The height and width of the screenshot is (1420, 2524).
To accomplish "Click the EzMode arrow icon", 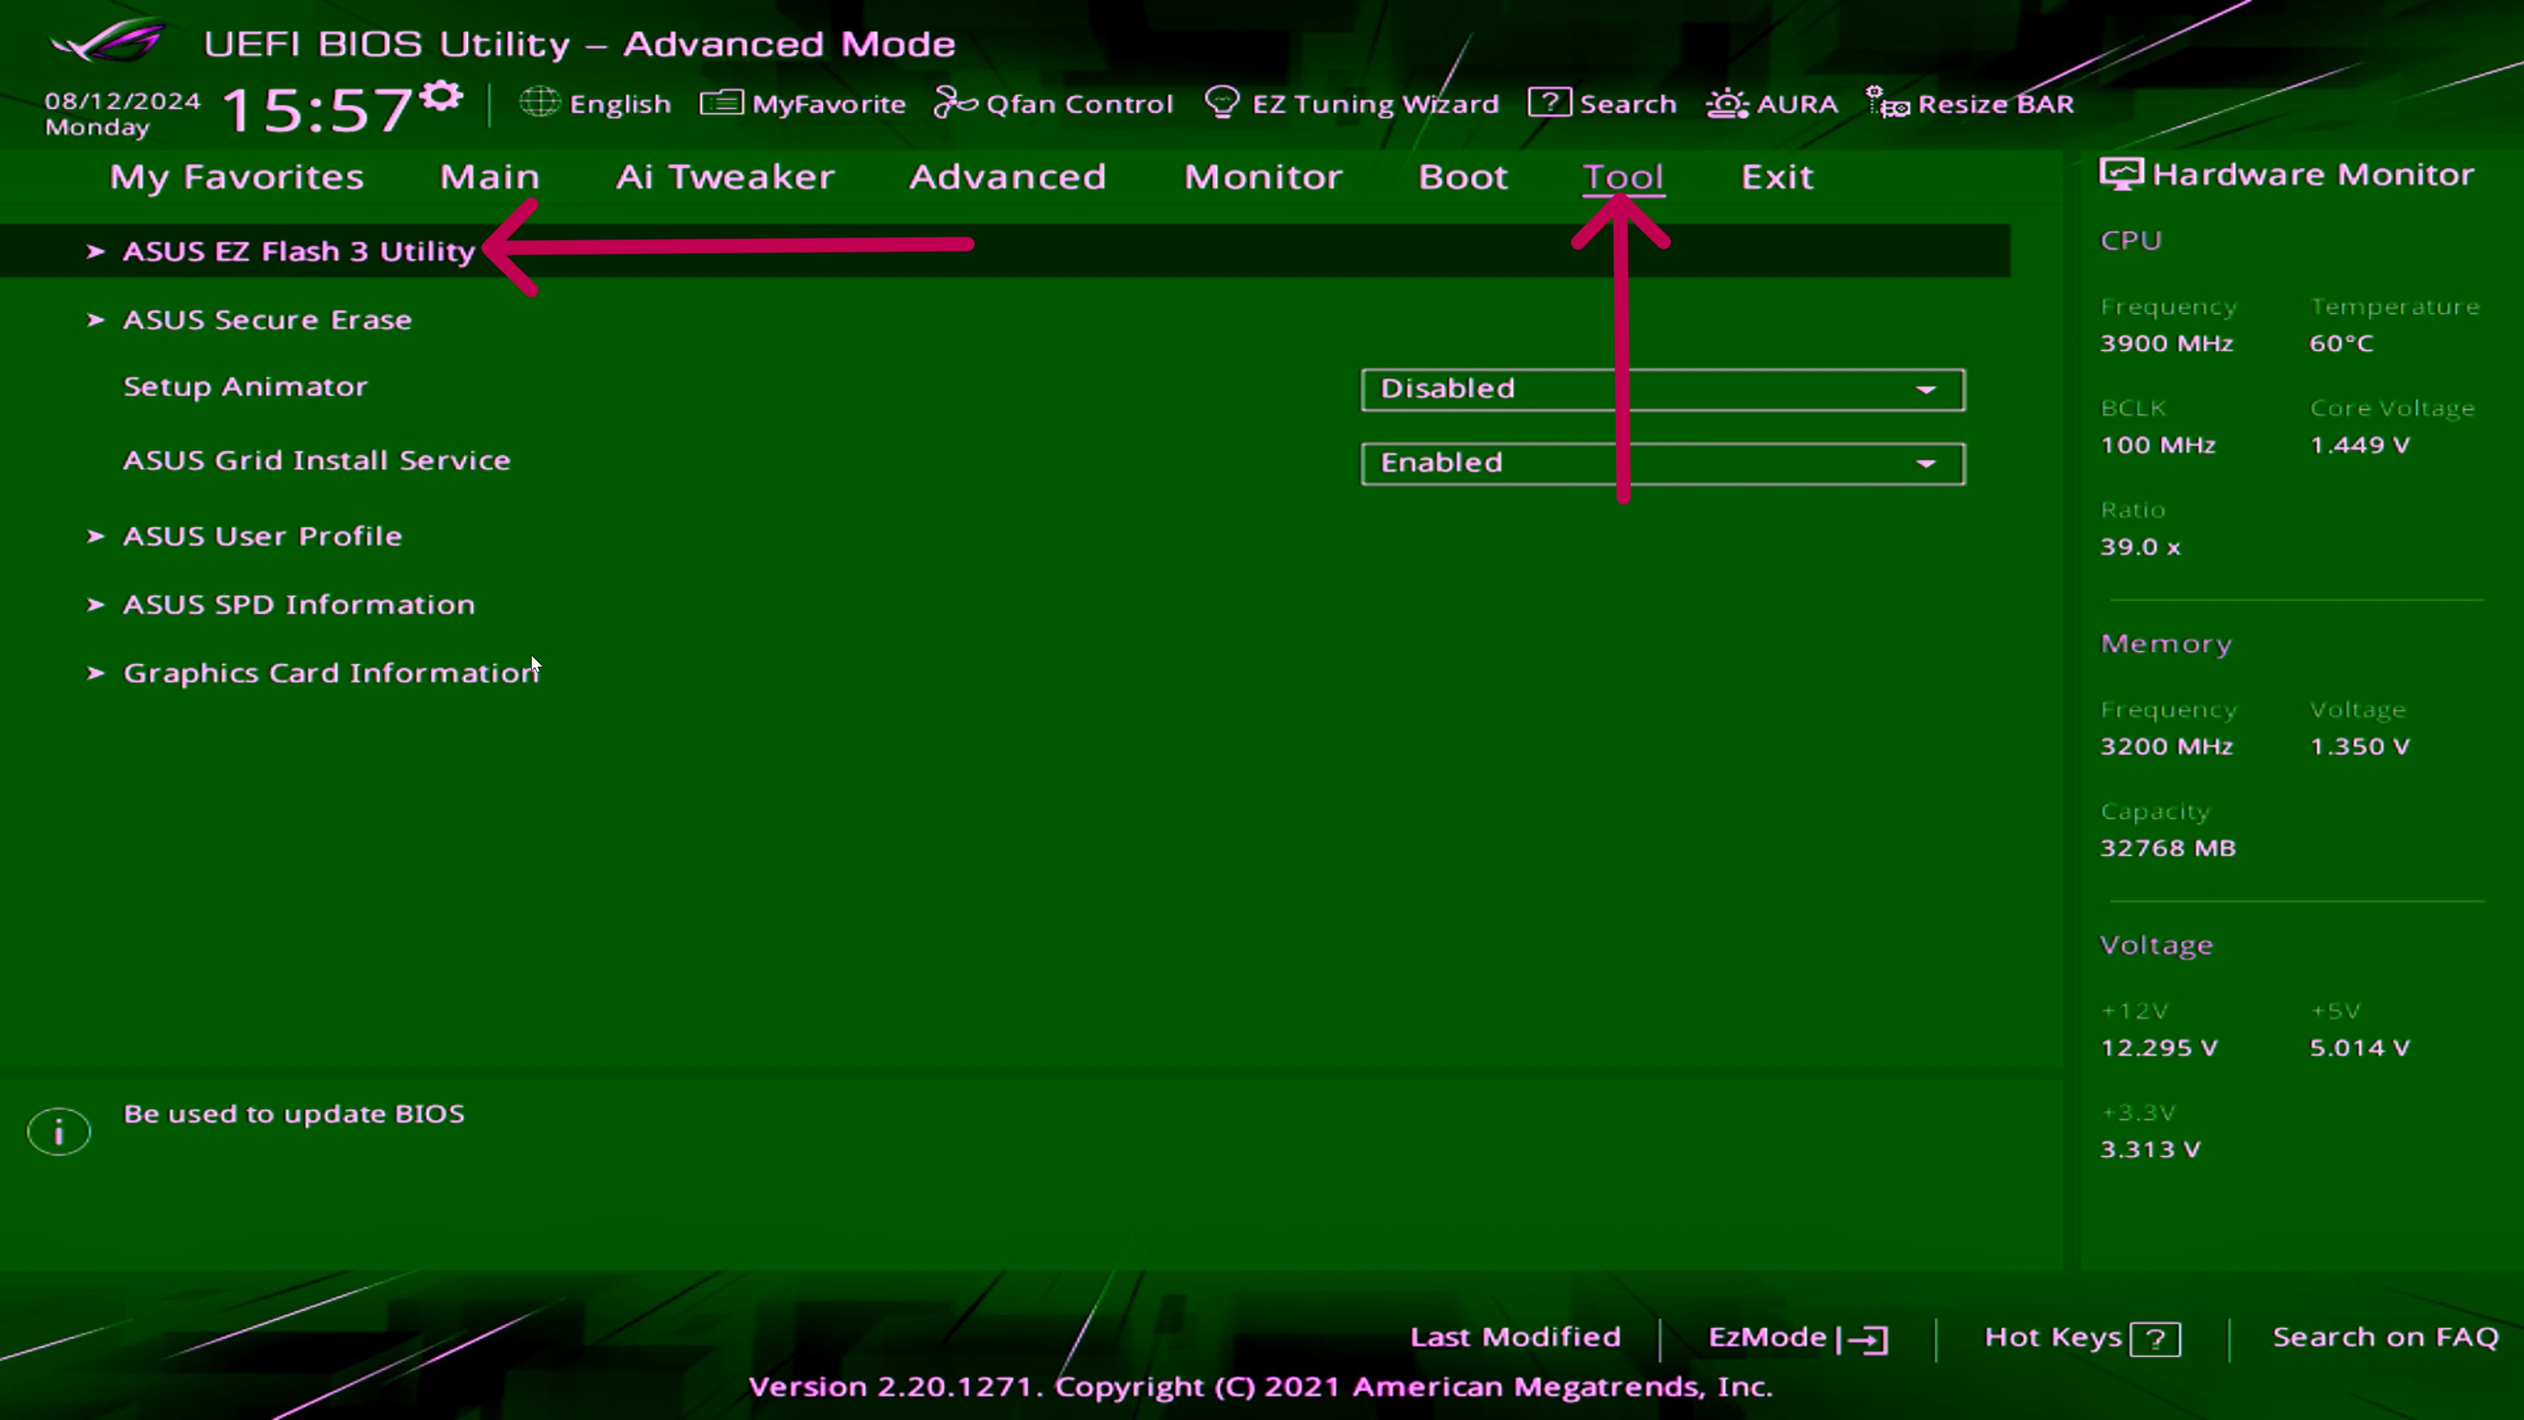I will click(1861, 1338).
